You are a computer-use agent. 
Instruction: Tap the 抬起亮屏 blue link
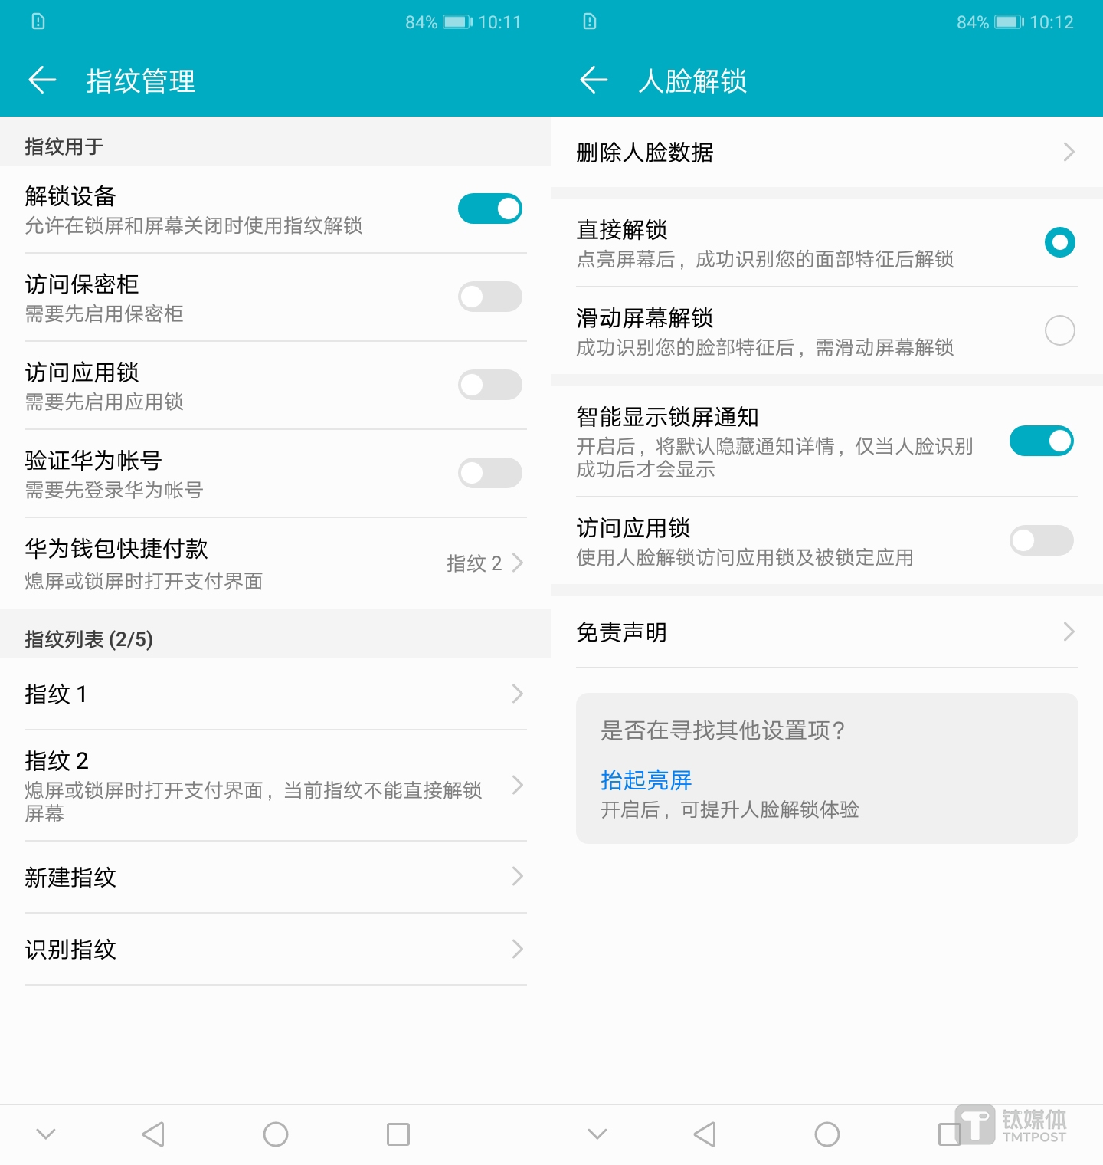(x=646, y=780)
